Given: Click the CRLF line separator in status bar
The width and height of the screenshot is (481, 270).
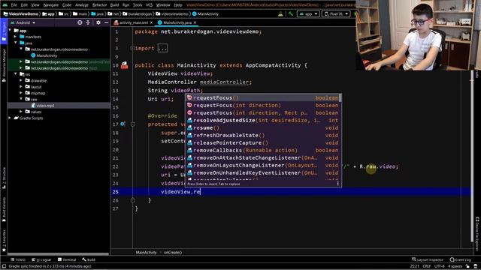Looking at the screenshot, I should pos(427,266).
